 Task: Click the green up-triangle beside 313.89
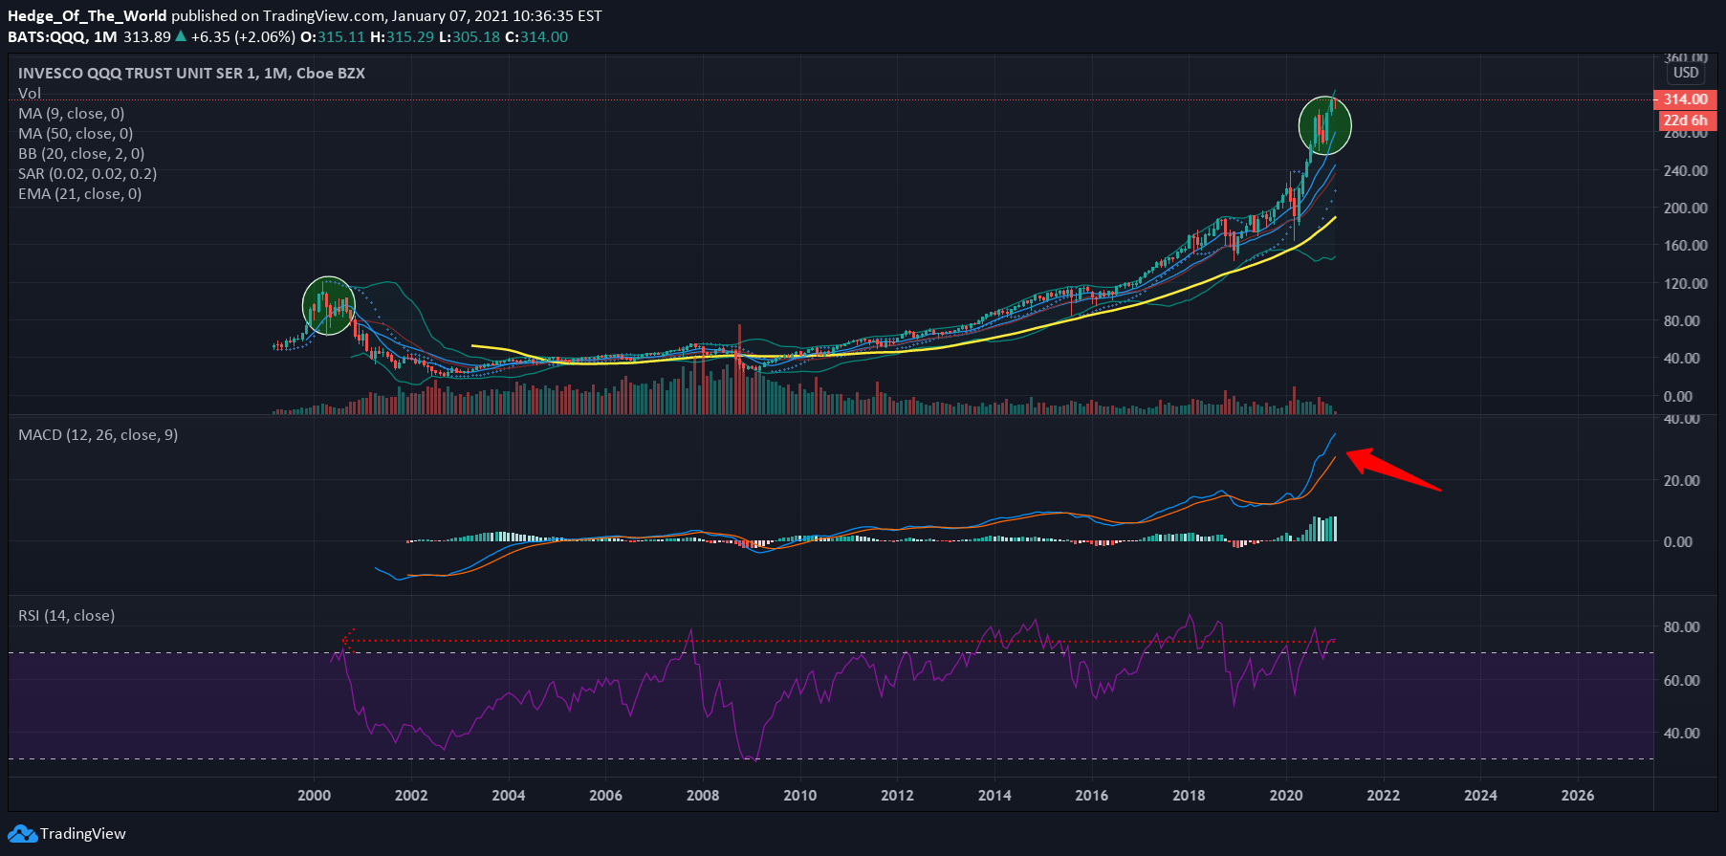pyautogui.click(x=181, y=37)
